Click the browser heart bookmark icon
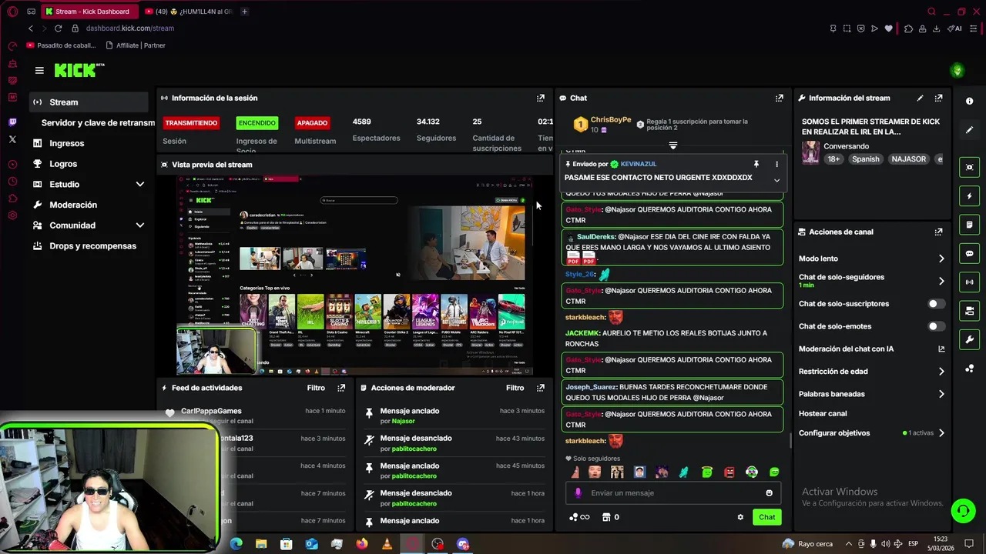 tap(888, 28)
